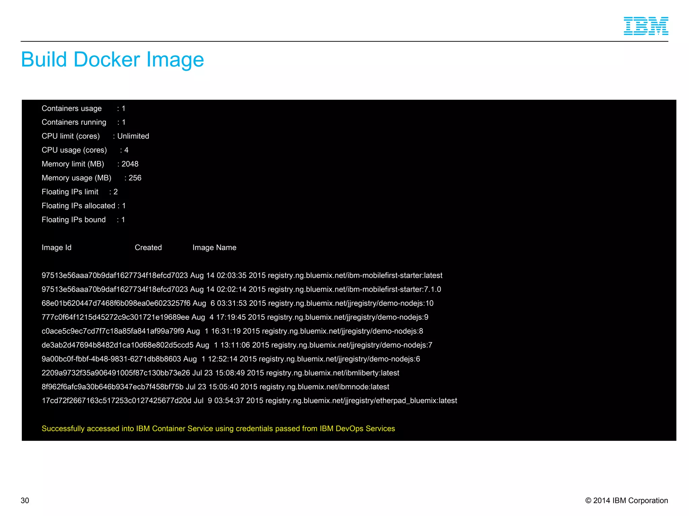Select 'CPU limit (cores) : Unlimited' line

[95, 136]
